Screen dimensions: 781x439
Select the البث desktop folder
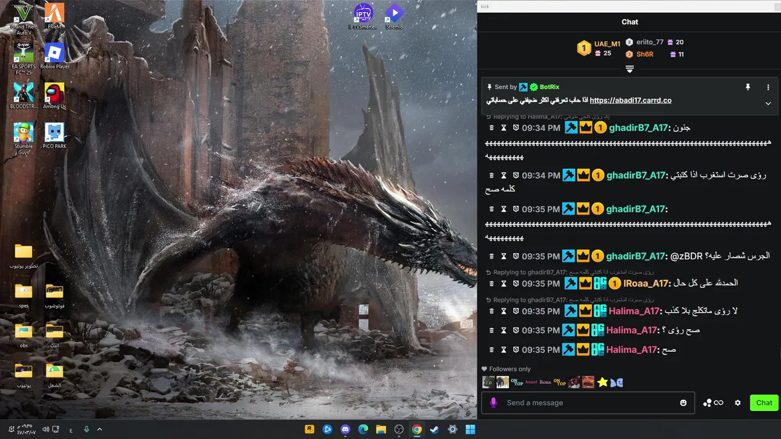pos(54,335)
